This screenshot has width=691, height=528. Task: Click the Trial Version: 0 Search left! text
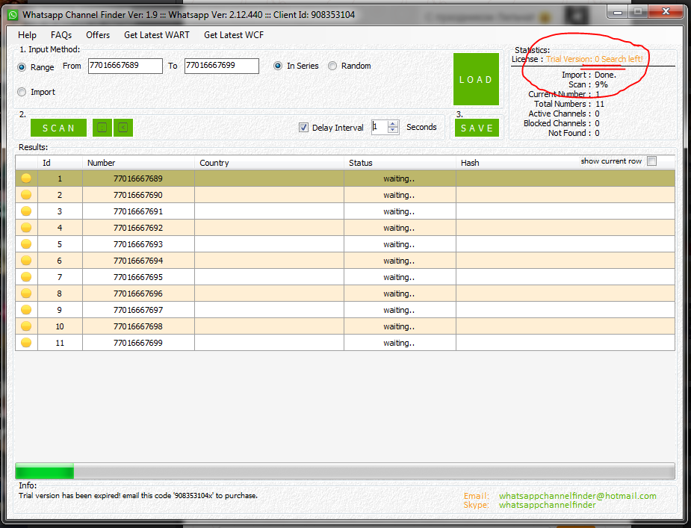point(595,59)
